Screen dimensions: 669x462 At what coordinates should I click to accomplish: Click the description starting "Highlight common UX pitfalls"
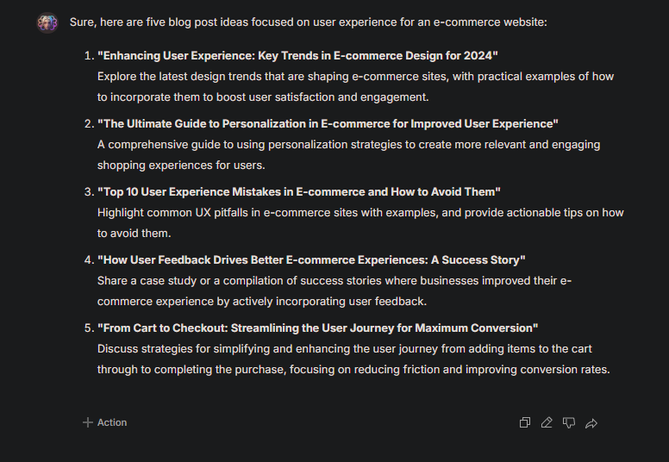click(x=360, y=222)
